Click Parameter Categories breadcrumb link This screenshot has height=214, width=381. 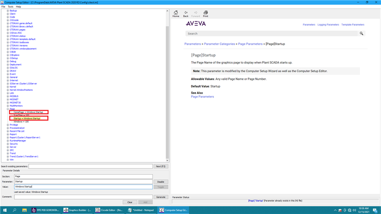[220, 44]
